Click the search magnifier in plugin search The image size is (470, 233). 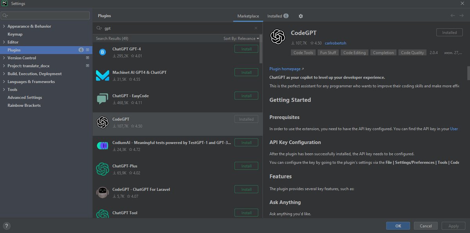tap(99, 28)
